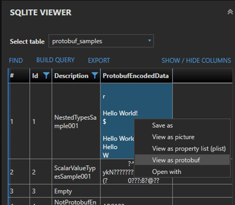Choose Save as from context menu
235x205 pixels.
pos(182,125)
